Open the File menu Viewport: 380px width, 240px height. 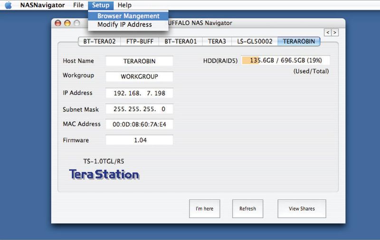point(78,5)
